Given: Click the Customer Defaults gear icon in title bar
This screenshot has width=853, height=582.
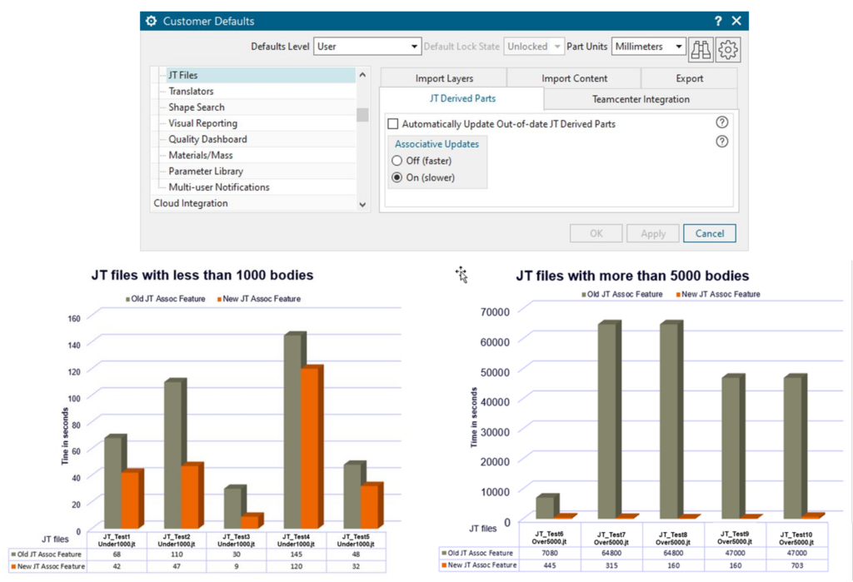Looking at the screenshot, I should [151, 21].
